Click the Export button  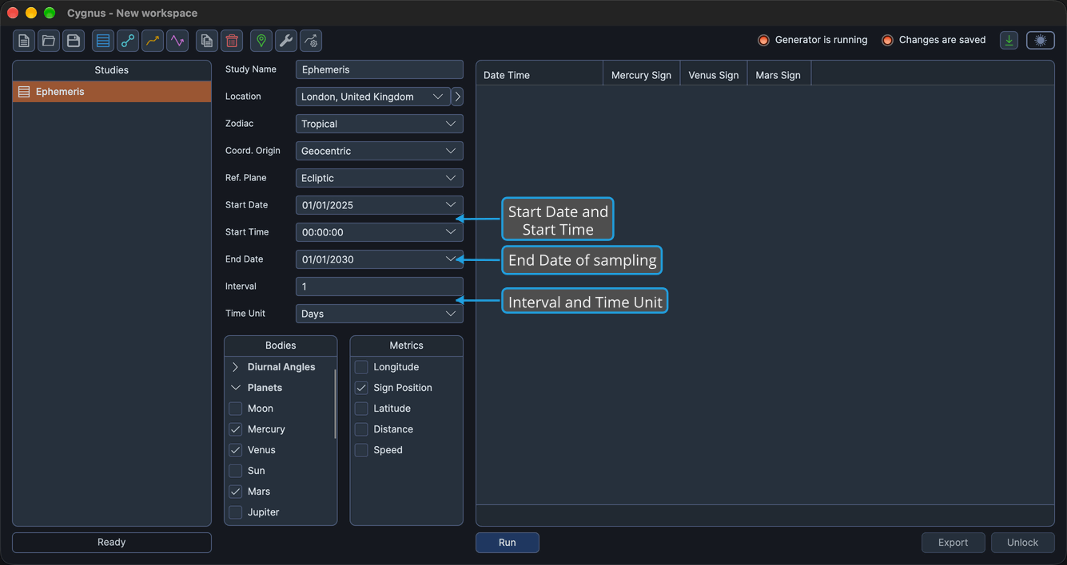tap(954, 543)
